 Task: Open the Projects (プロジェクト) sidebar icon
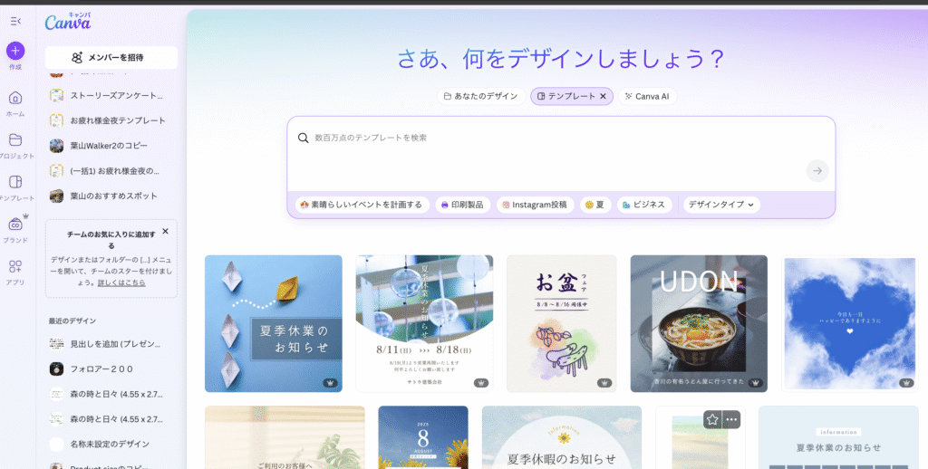[x=15, y=140]
